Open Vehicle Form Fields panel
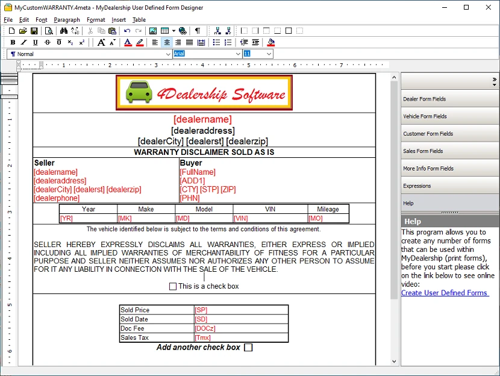 (425, 116)
